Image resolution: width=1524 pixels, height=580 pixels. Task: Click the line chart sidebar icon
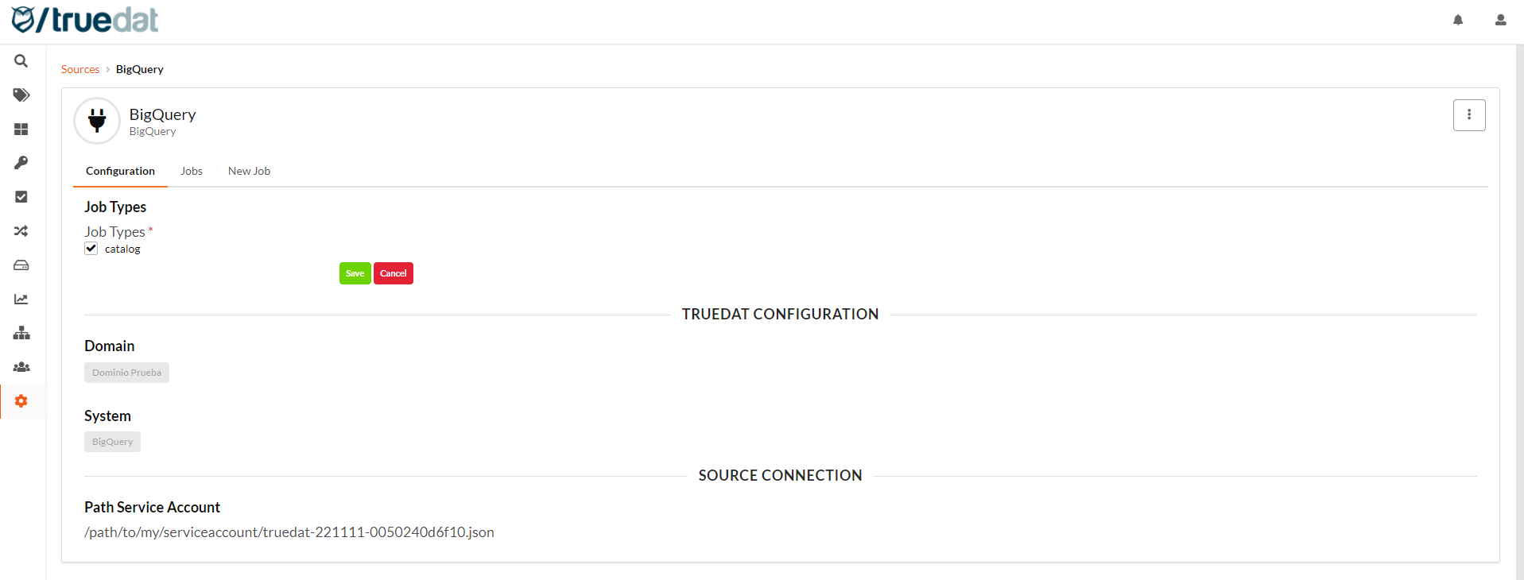(x=21, y=300)
